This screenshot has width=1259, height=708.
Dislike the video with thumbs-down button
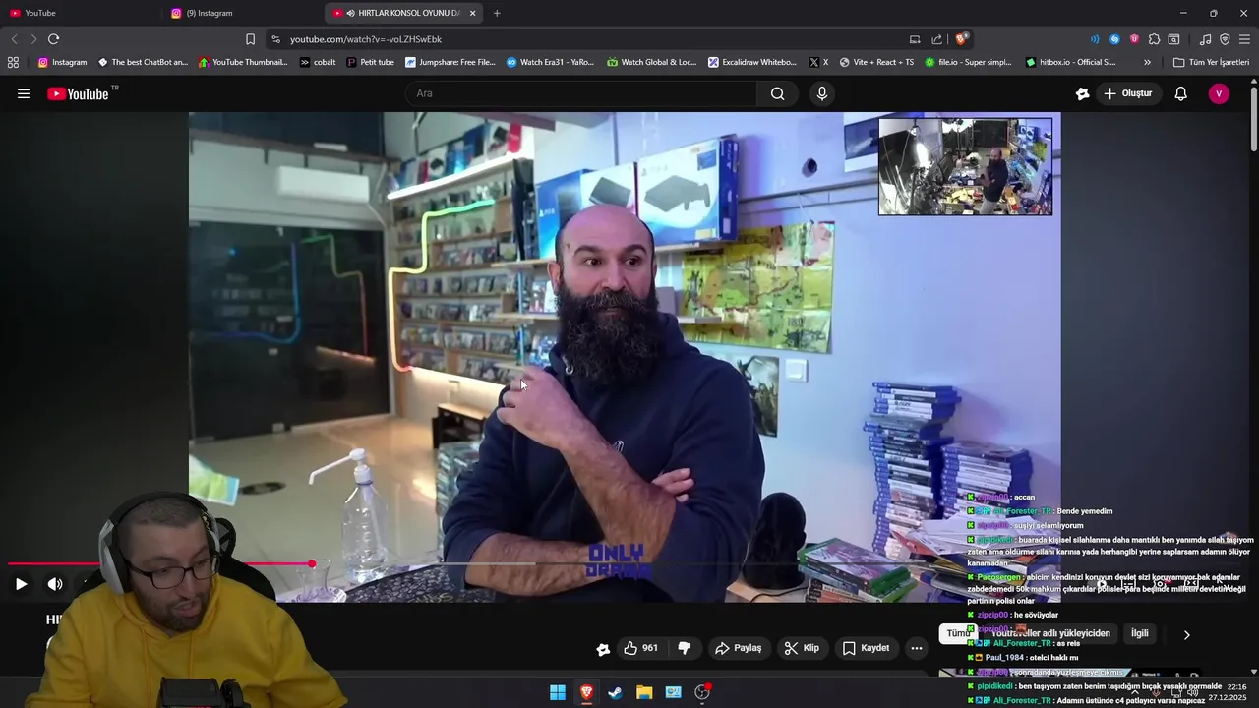click(x=685, y=648)
